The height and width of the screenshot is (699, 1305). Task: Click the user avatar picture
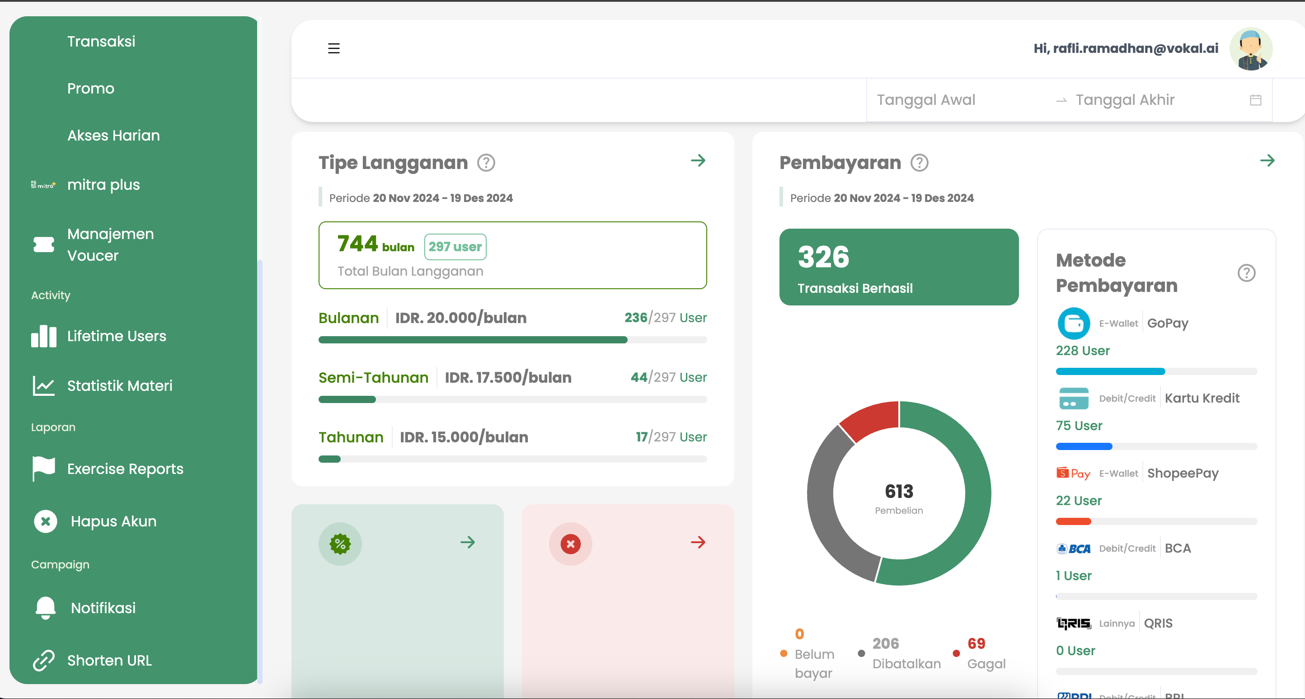coord(1251,49)
